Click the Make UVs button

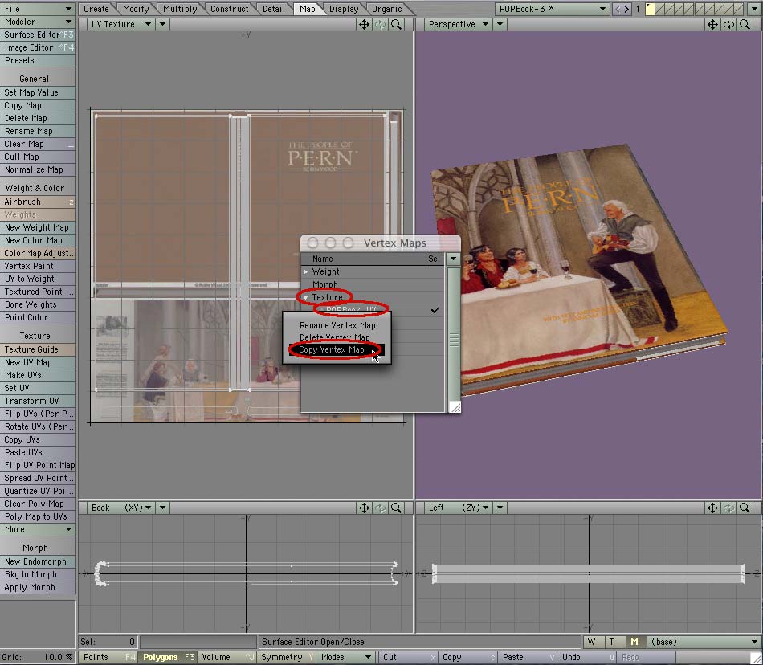38,375
